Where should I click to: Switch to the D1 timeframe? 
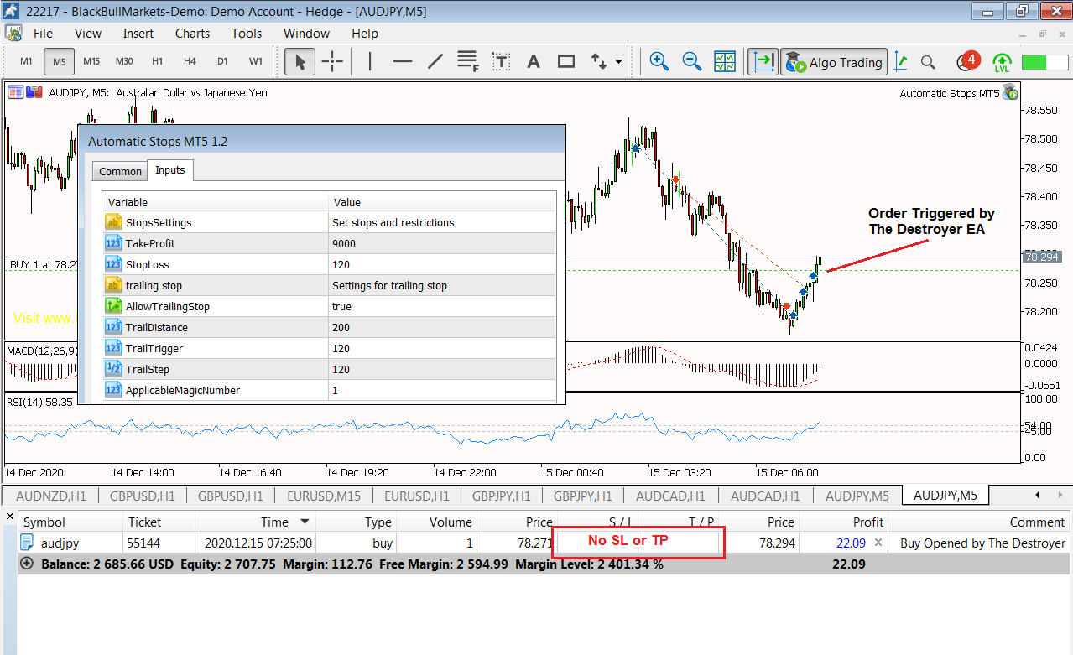click(x=222, y=61)
